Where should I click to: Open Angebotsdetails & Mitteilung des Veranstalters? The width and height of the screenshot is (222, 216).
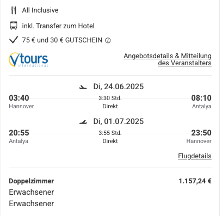[168, 59]
